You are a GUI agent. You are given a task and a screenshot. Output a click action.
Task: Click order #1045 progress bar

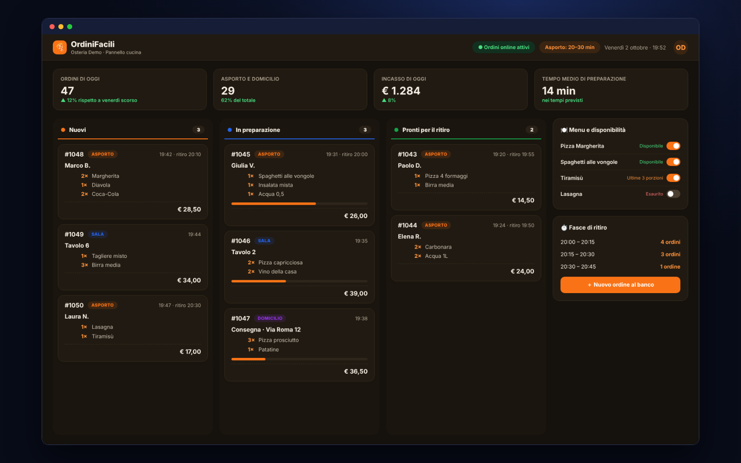[x=299, y=204]
